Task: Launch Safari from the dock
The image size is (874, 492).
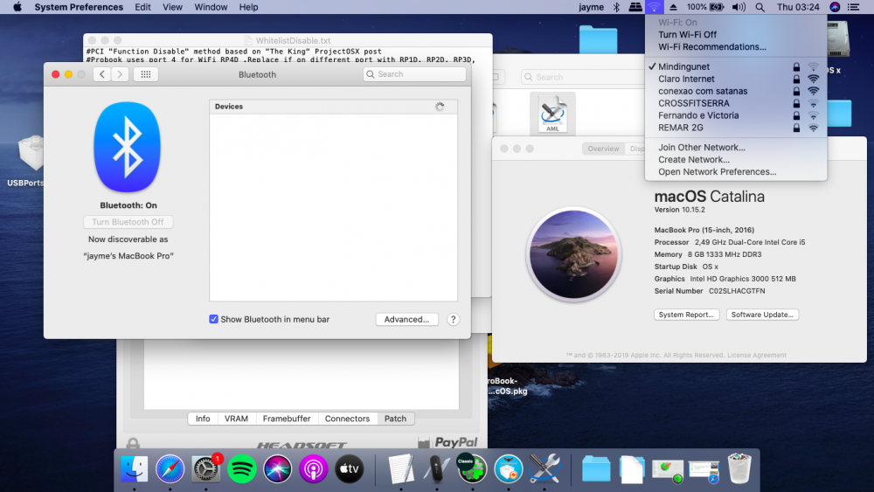Action: [170, 469]
